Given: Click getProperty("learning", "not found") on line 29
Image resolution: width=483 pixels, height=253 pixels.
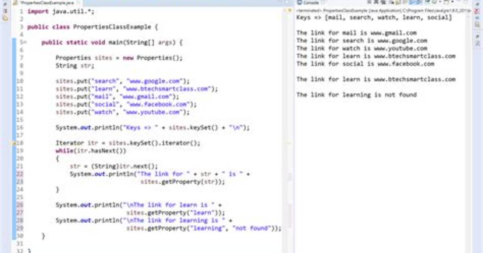Looking at the screenshot, I should pyautogui.click(x=204, y=228).
